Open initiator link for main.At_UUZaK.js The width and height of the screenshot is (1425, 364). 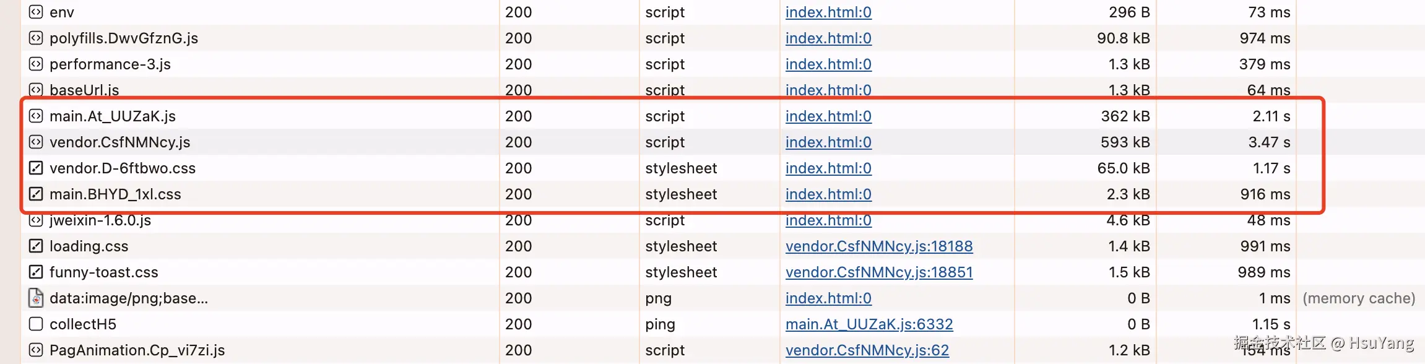click(828, 116)
